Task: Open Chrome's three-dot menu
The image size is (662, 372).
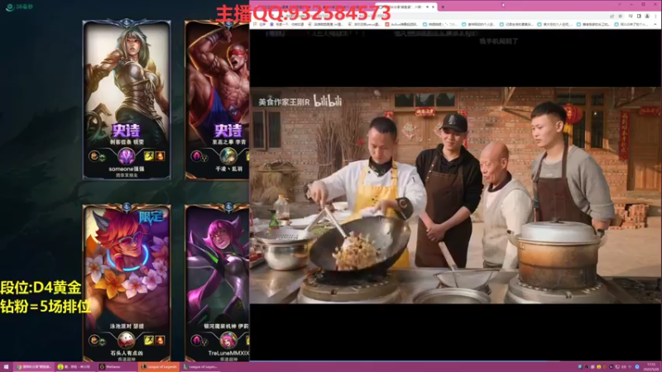Action: [x=655, y=16]
